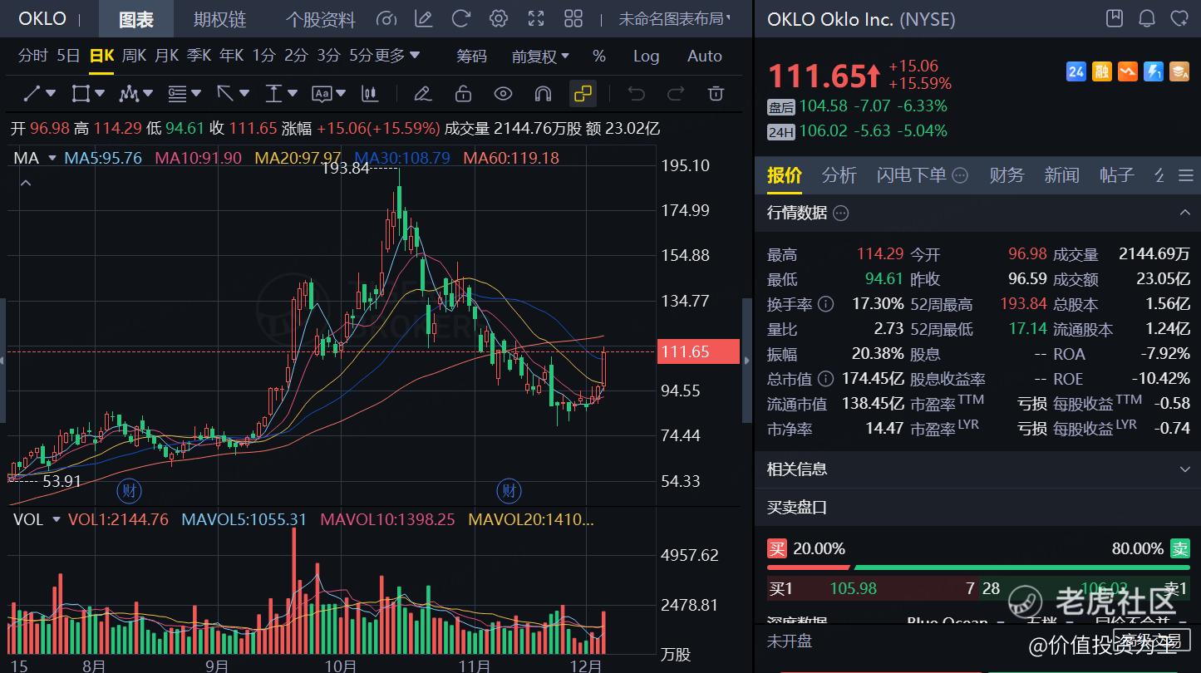Collapse the 行情数据 section

point(1185,213)
